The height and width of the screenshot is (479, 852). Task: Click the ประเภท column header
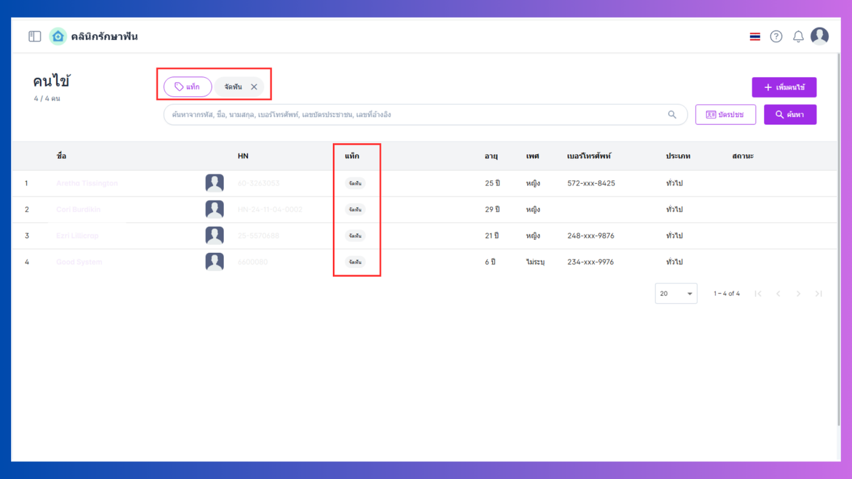[x=678, y=156]
